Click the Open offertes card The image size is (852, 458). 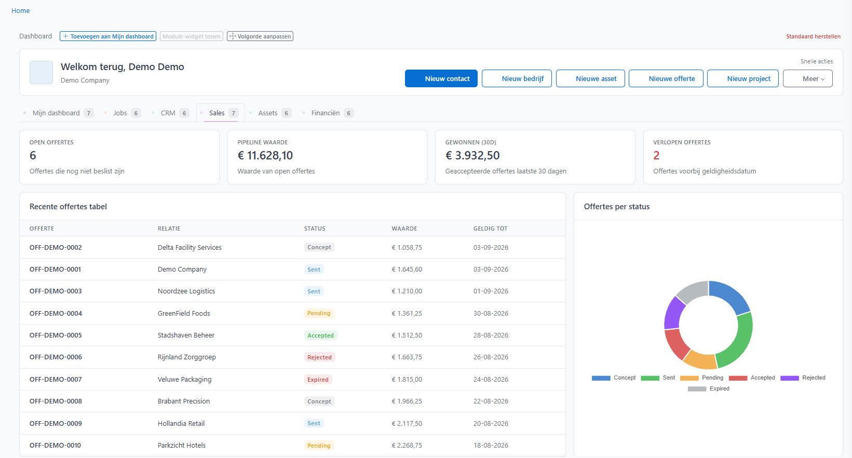(119, 157)
